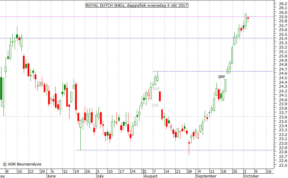The width and height of the screenshot is (288, 178).
Task: Select the 22.5 price axis label
Action: (x=283, y=165)
